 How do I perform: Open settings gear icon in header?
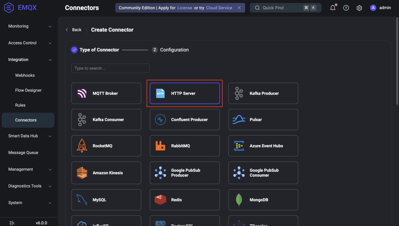[359, 8]
